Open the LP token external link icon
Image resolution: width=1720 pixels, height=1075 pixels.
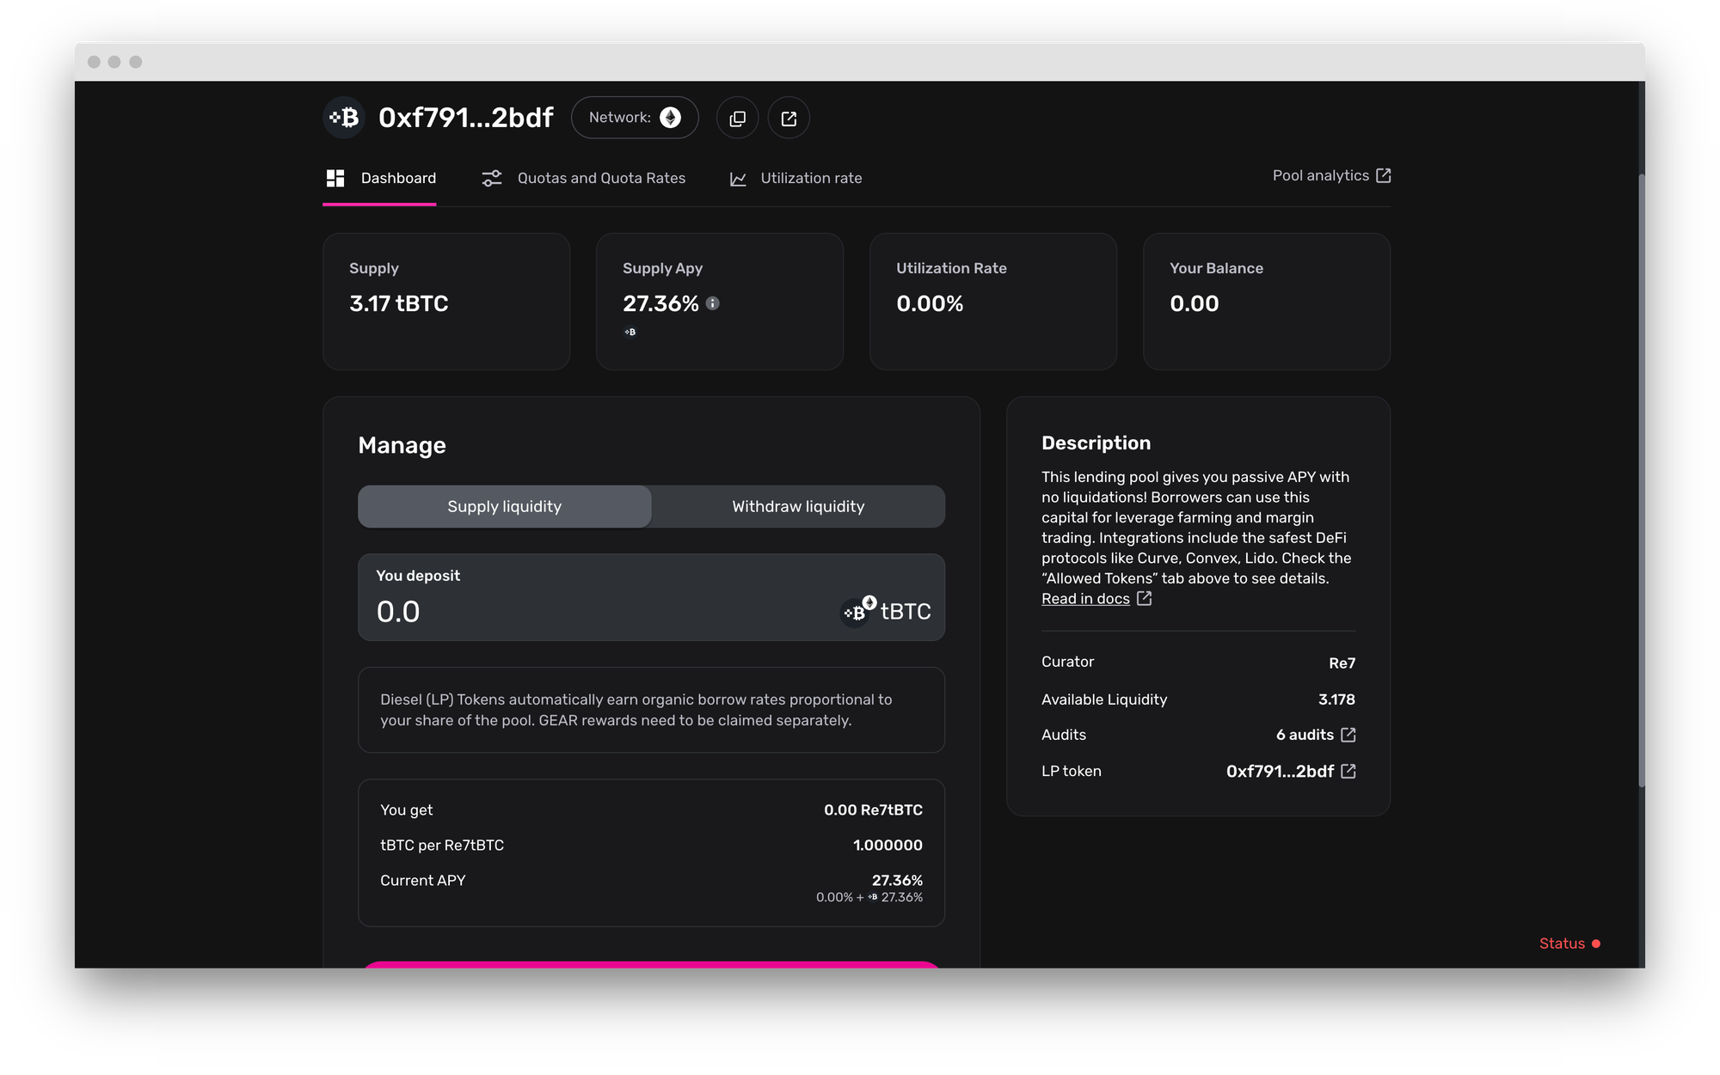pos(1348,771)
